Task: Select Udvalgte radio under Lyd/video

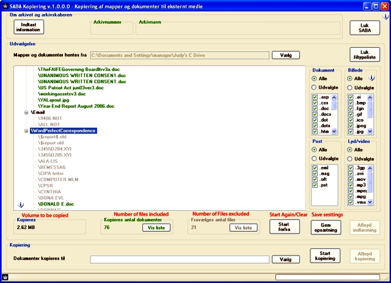Action: (x=350, y=159)
